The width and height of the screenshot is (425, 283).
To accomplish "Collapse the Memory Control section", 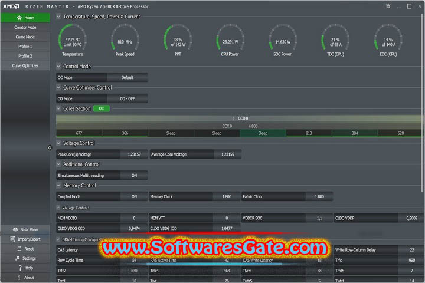I will pyautogui.click(x=58, y=185).
